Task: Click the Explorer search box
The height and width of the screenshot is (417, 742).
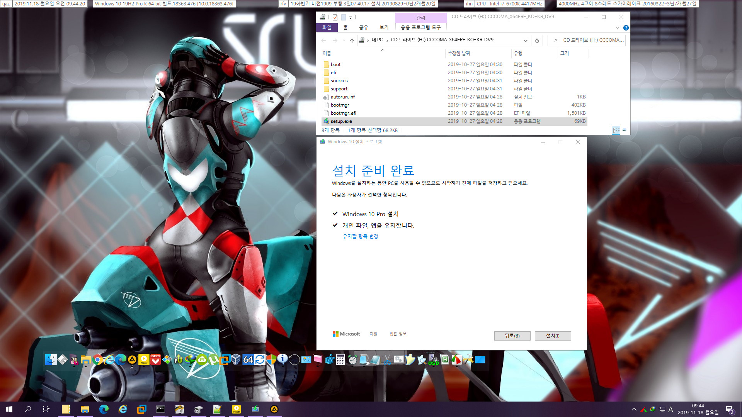Action: (x=587, y=40)
